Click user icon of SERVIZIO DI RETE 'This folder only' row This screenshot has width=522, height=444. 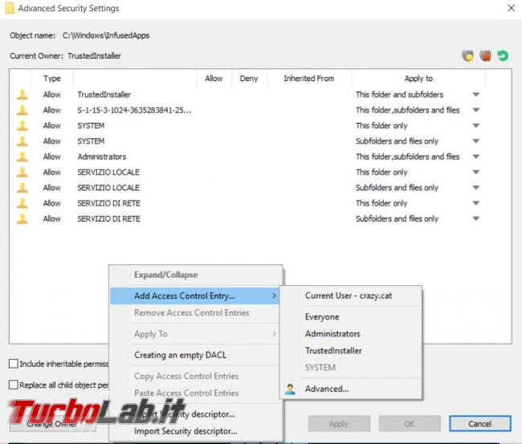tap(22, 203)
